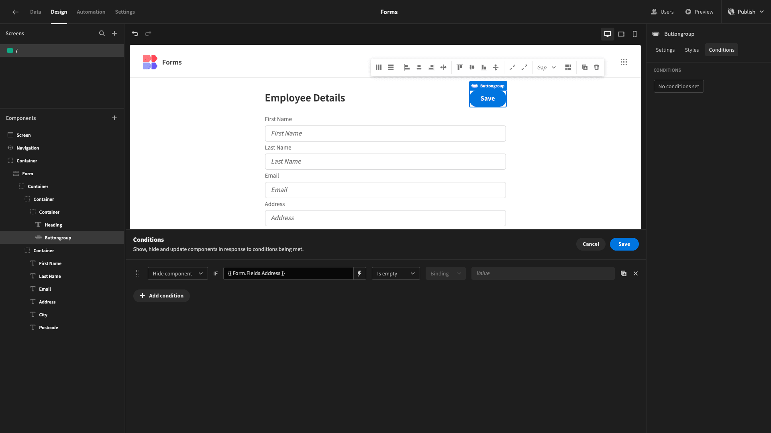
Task: Click the Save button on canvas
Action: [488, 99]
